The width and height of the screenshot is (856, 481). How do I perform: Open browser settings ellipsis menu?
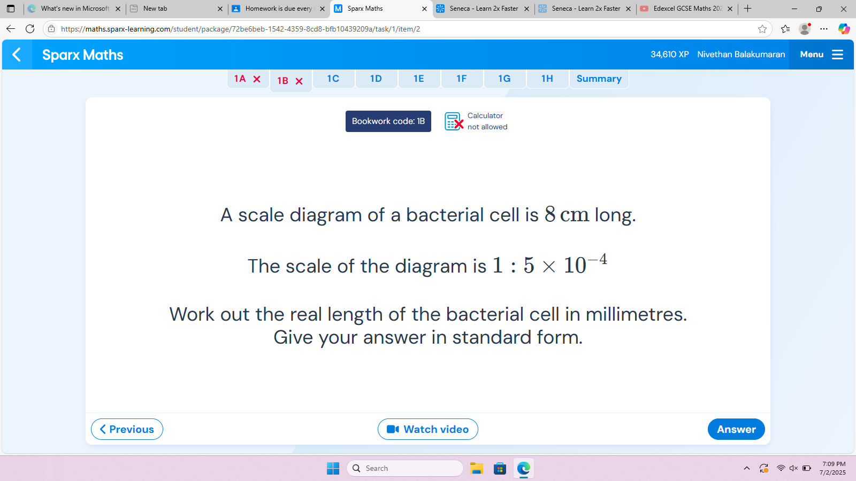coord(824,29)
